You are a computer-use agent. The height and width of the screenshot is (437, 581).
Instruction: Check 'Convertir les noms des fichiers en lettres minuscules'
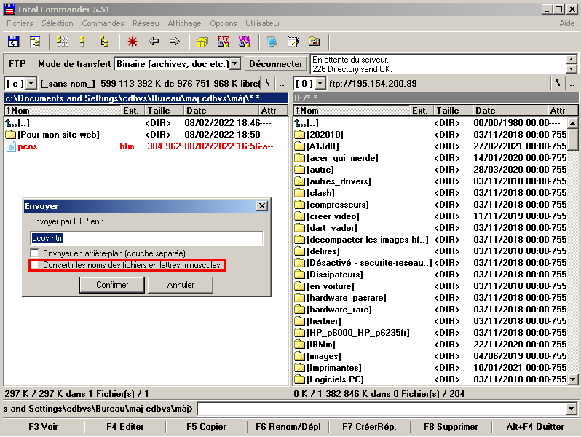[35, 265]
